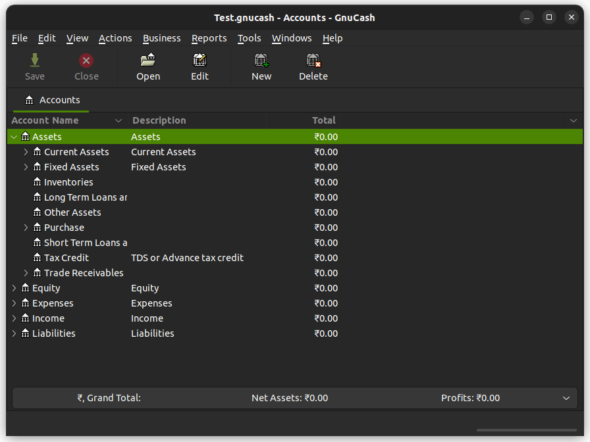Expand the Purchase subaccounts

pyautogui.click(x=25, y=227)
